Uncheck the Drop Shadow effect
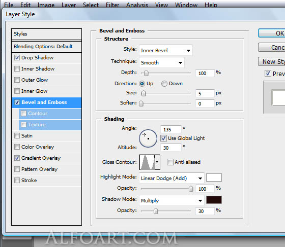The image size is (285, 247). [x=17, y=58]
